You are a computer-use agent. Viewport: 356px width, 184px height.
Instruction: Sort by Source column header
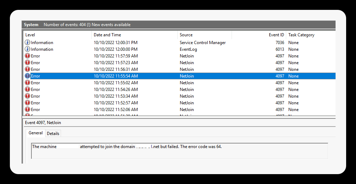click(204, 35)
